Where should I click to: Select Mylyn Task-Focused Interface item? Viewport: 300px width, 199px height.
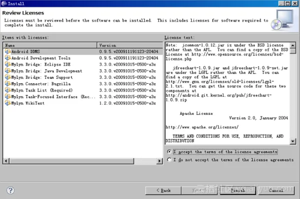pyautogui.click(x=83, y=97)
